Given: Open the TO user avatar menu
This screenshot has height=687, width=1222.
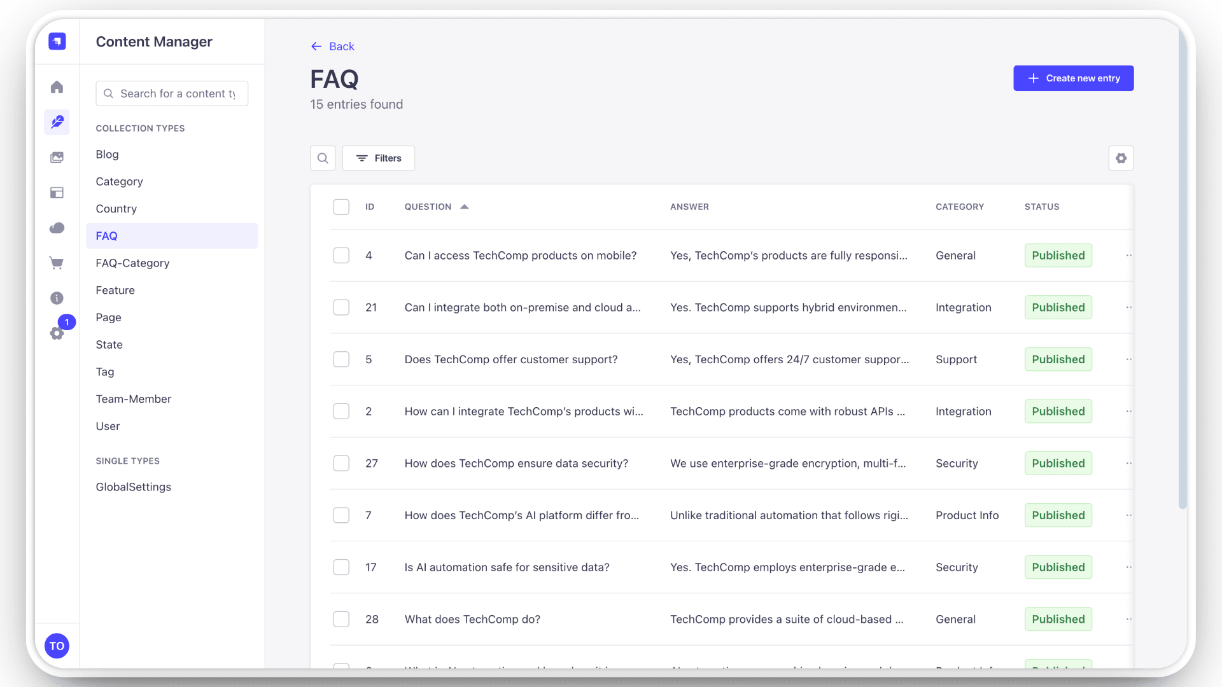Looking at the screenshot, I should coord(57,646).
